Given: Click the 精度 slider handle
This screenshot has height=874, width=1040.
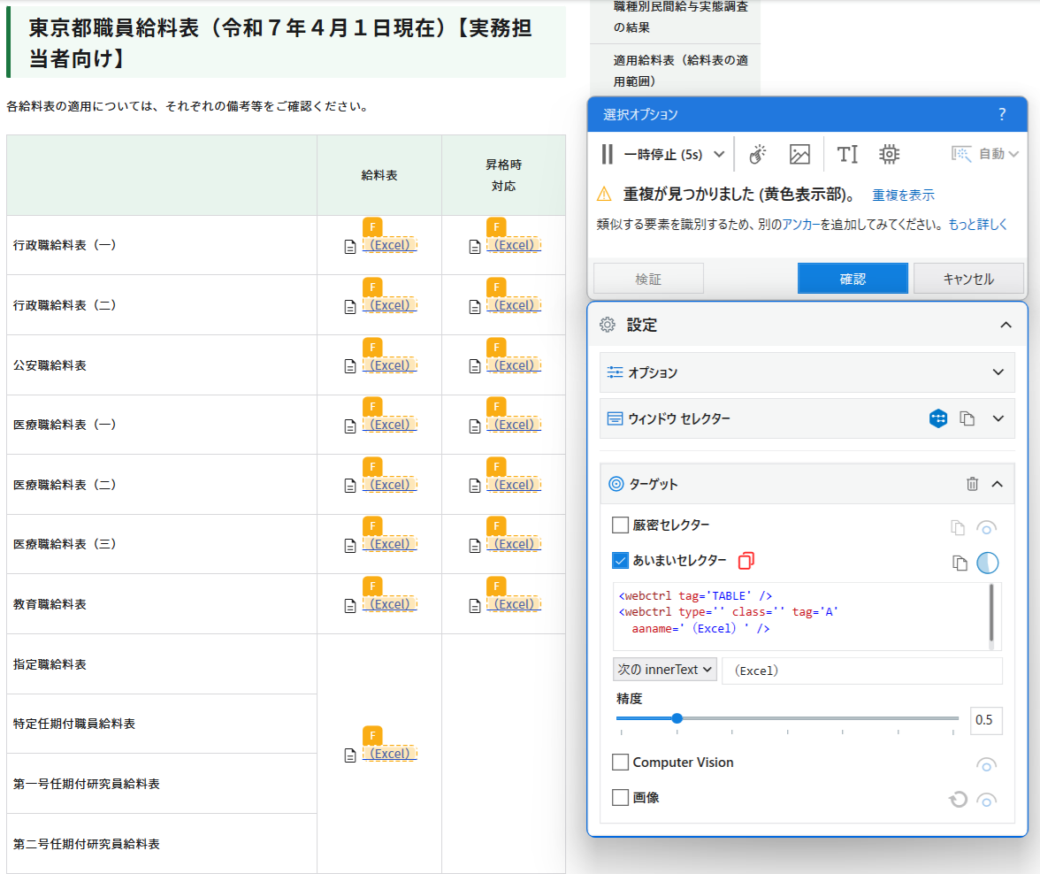Looking at the screenshot, I should tap(677, 718).
